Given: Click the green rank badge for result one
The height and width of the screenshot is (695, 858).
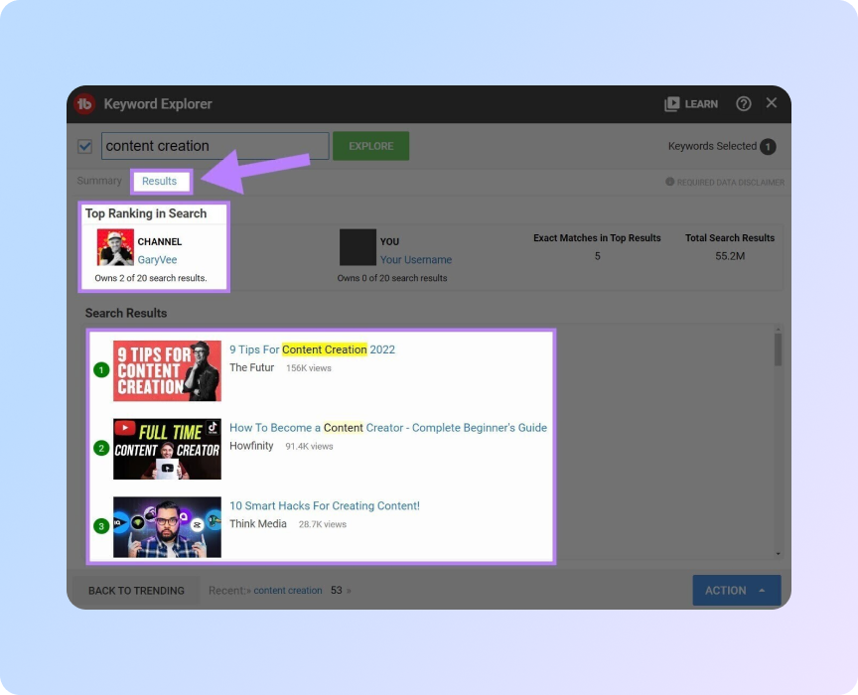Looking at the screenshot, I should point(99,369).
